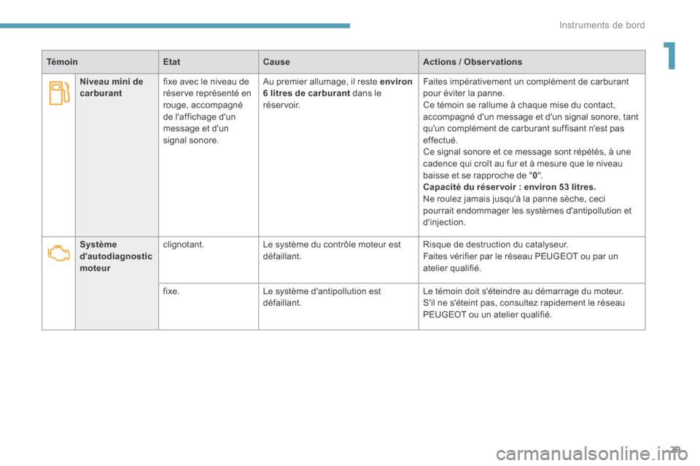The width and height of the screenshot is (700, 466).
Task: Click the 'Instruments de bord' page header
Action: coord(602,25)
